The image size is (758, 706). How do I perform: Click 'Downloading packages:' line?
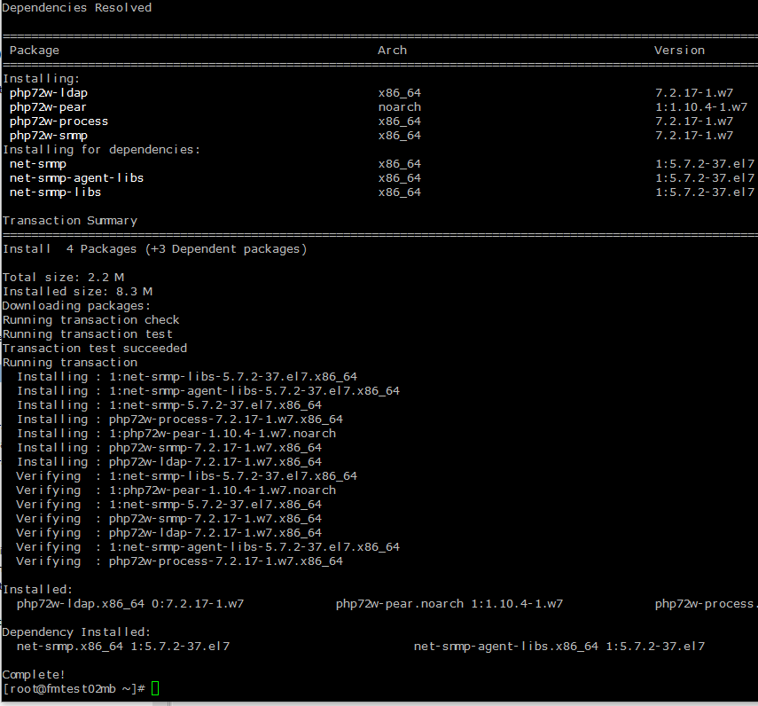pos(76,306)
